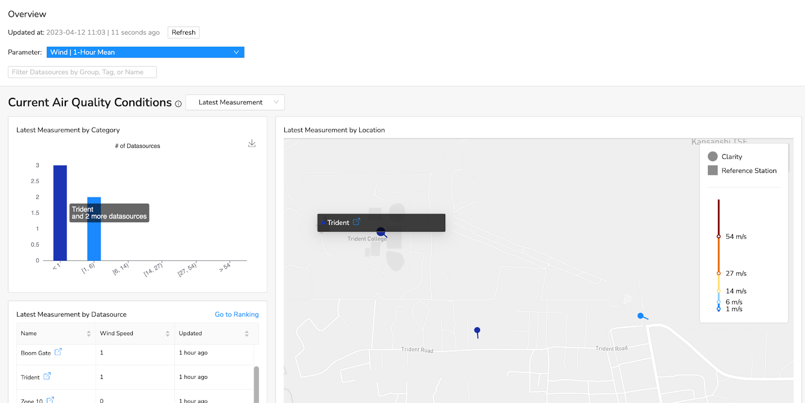Click the Trident label in map tooltip
Screen dimensions: 805x403
[338, 223]
